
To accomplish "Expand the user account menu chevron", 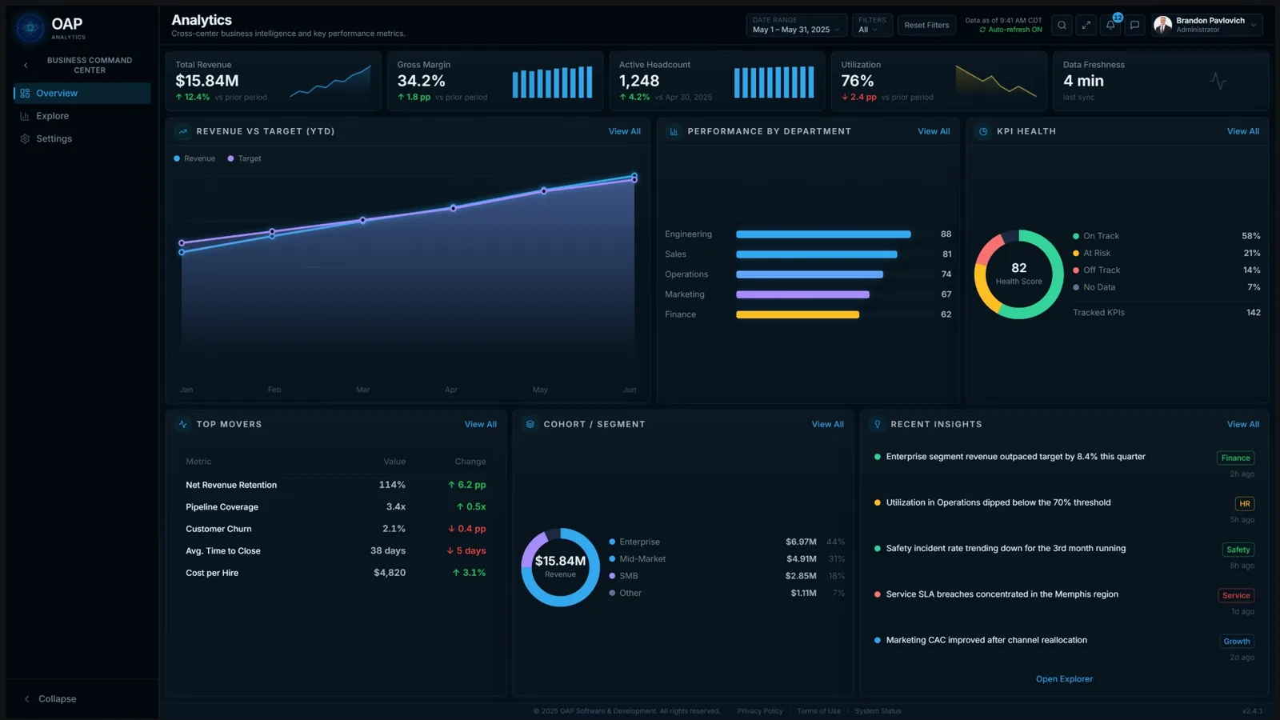I will (1254, 26).
